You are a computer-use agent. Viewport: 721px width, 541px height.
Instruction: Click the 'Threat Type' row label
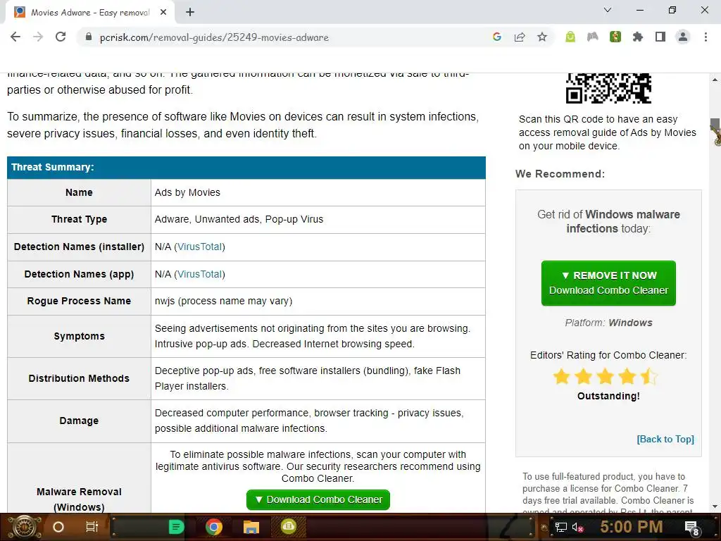(79, 220)
